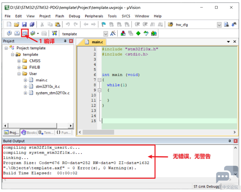Click the Project panel horizontal scrollbar

tap(38, 126)
